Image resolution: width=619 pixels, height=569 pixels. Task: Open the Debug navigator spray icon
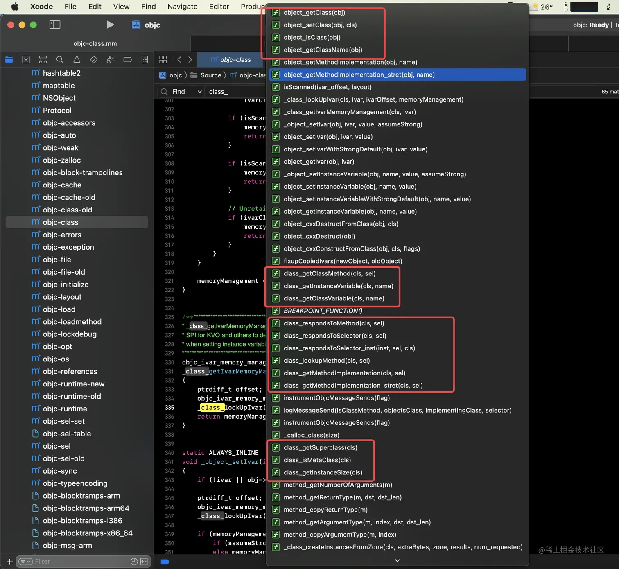[x=111, y=60]
